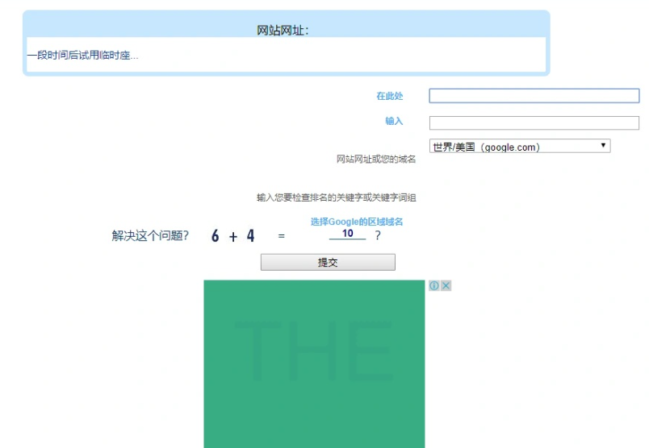
Task: Open the 世界/美国 (google.com) dropdown
Action: click(x=520, y=147)
